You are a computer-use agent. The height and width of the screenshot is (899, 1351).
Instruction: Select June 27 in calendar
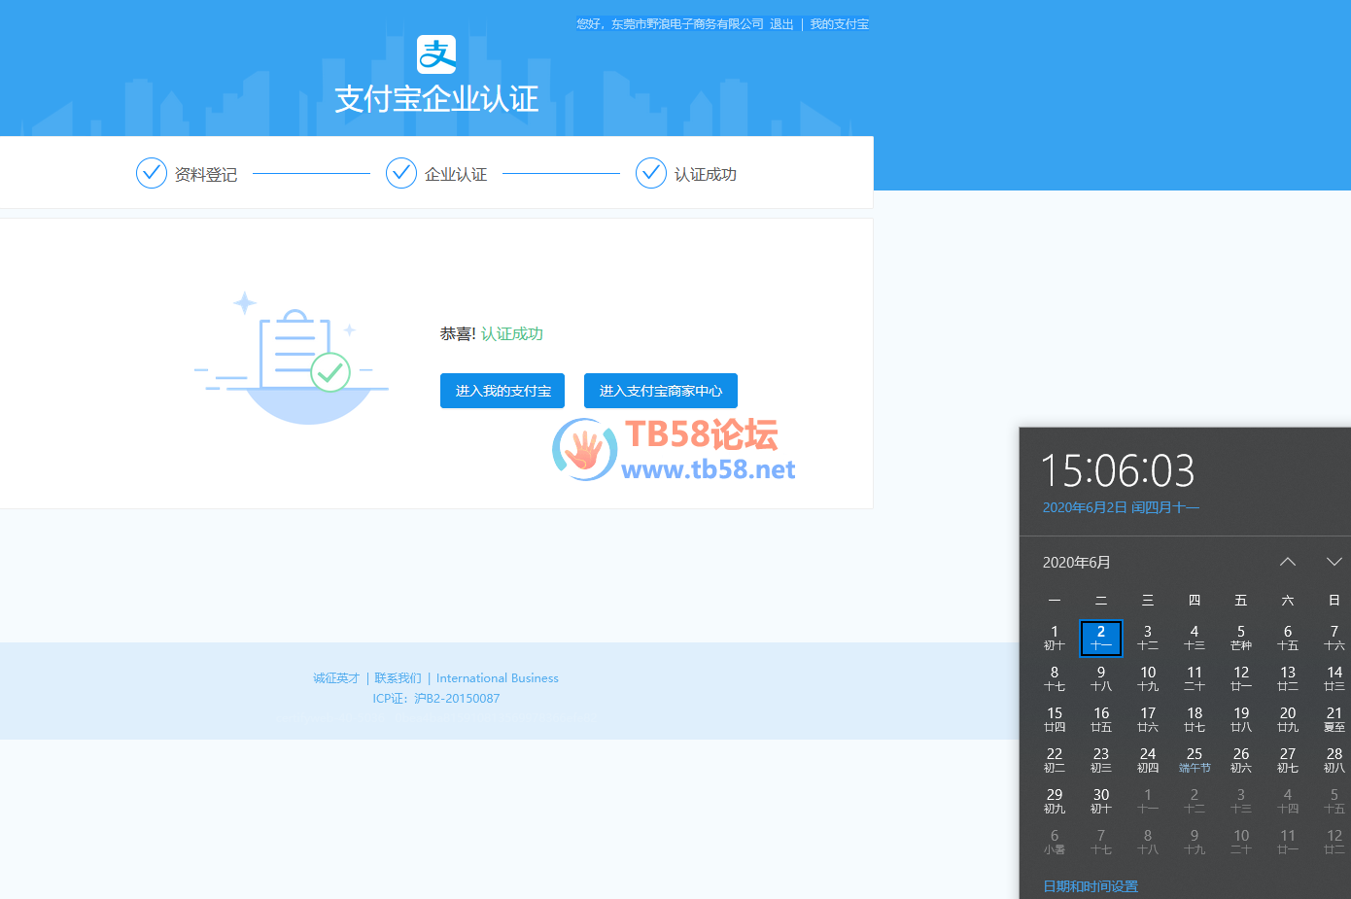pyautogui.click(x=1288, y=761)
